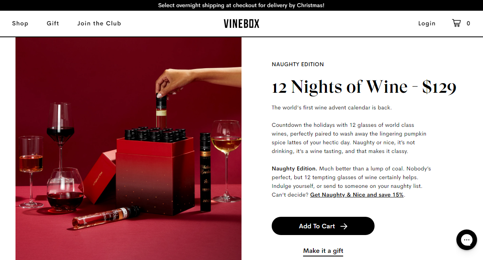Go to Join the Club

99,23
